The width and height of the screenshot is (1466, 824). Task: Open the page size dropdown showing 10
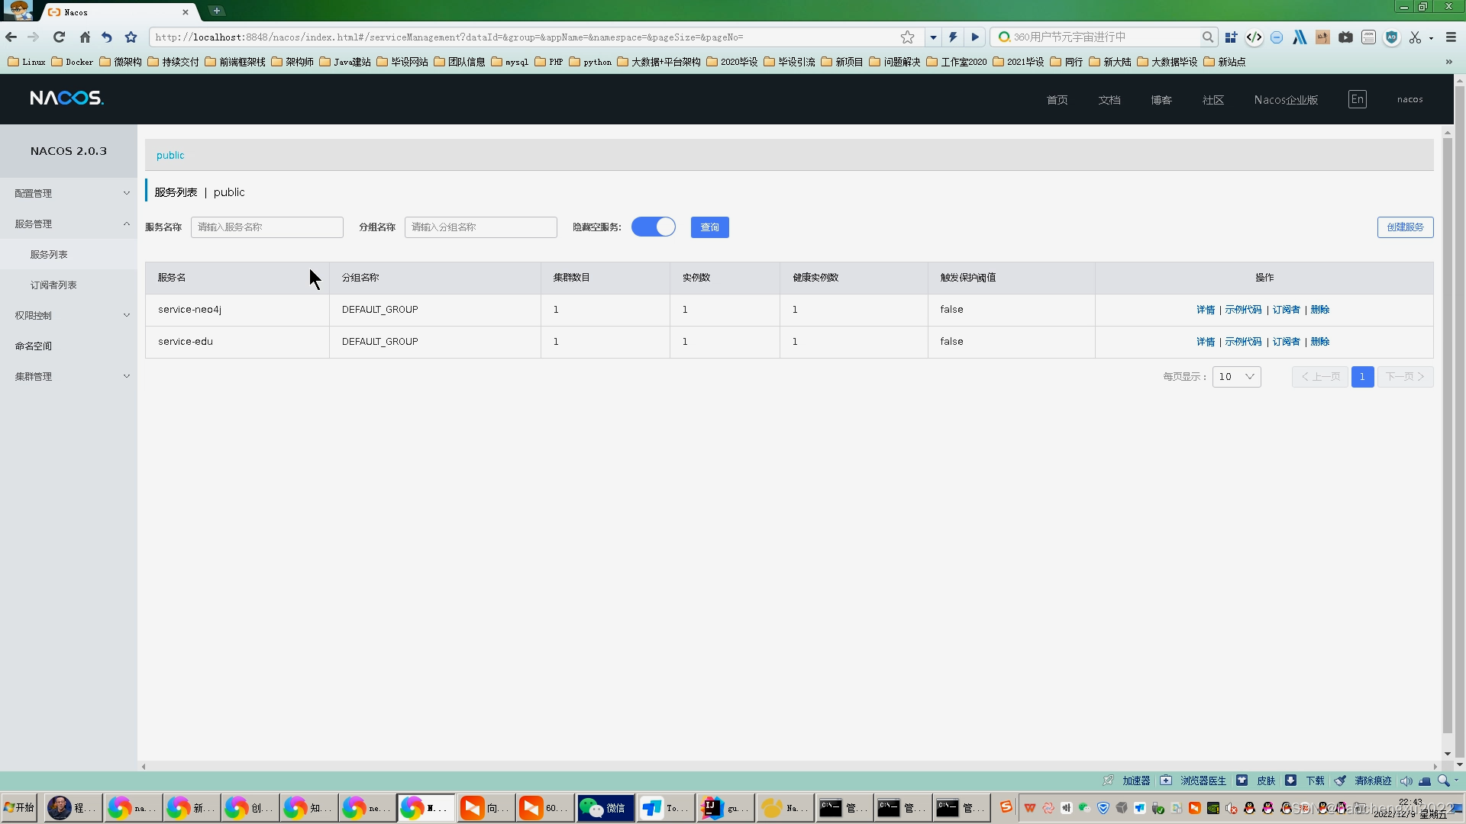[1236, 376]
